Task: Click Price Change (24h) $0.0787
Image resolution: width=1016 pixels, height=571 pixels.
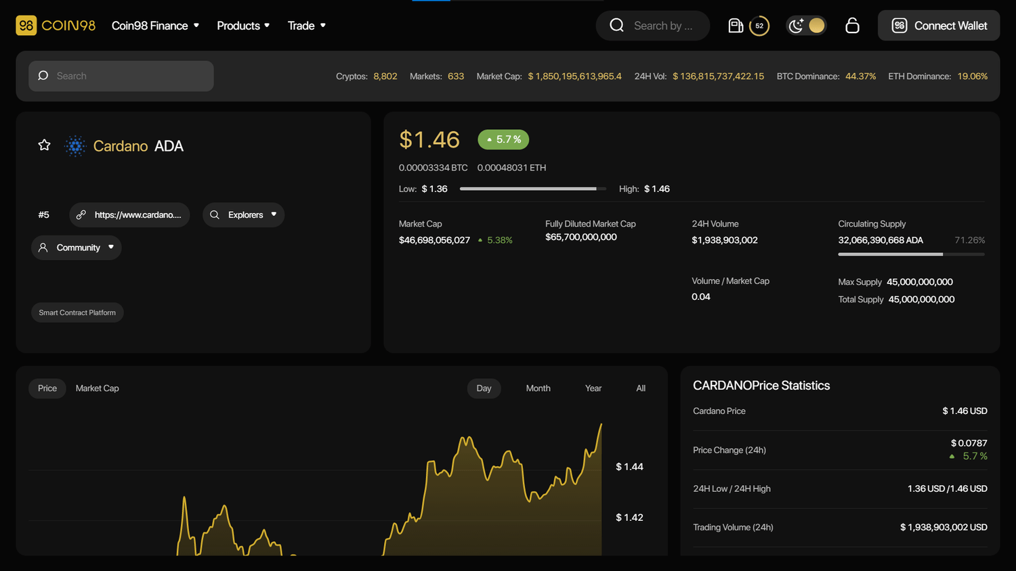Action: (969, 444)
